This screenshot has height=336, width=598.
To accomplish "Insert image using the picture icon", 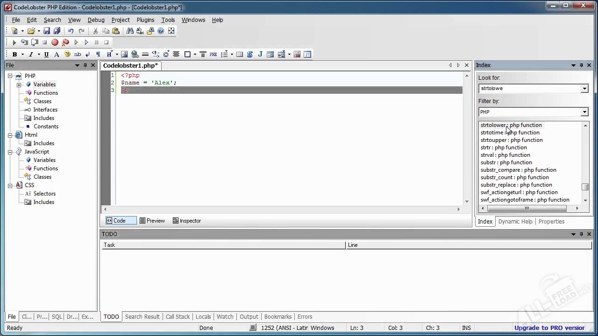I will click(x=124, y=55).
